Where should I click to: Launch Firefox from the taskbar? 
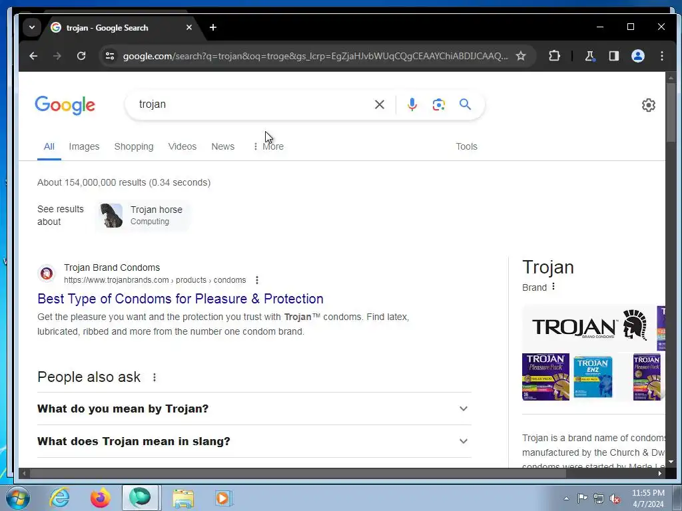click(100, 498)
